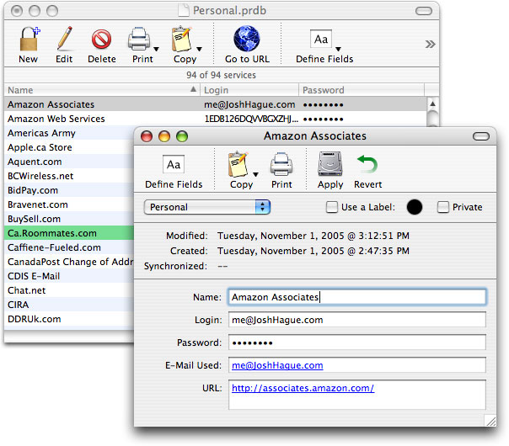Click the Revert green arrow icon
509x446 pixels.
tap(367, 164)
